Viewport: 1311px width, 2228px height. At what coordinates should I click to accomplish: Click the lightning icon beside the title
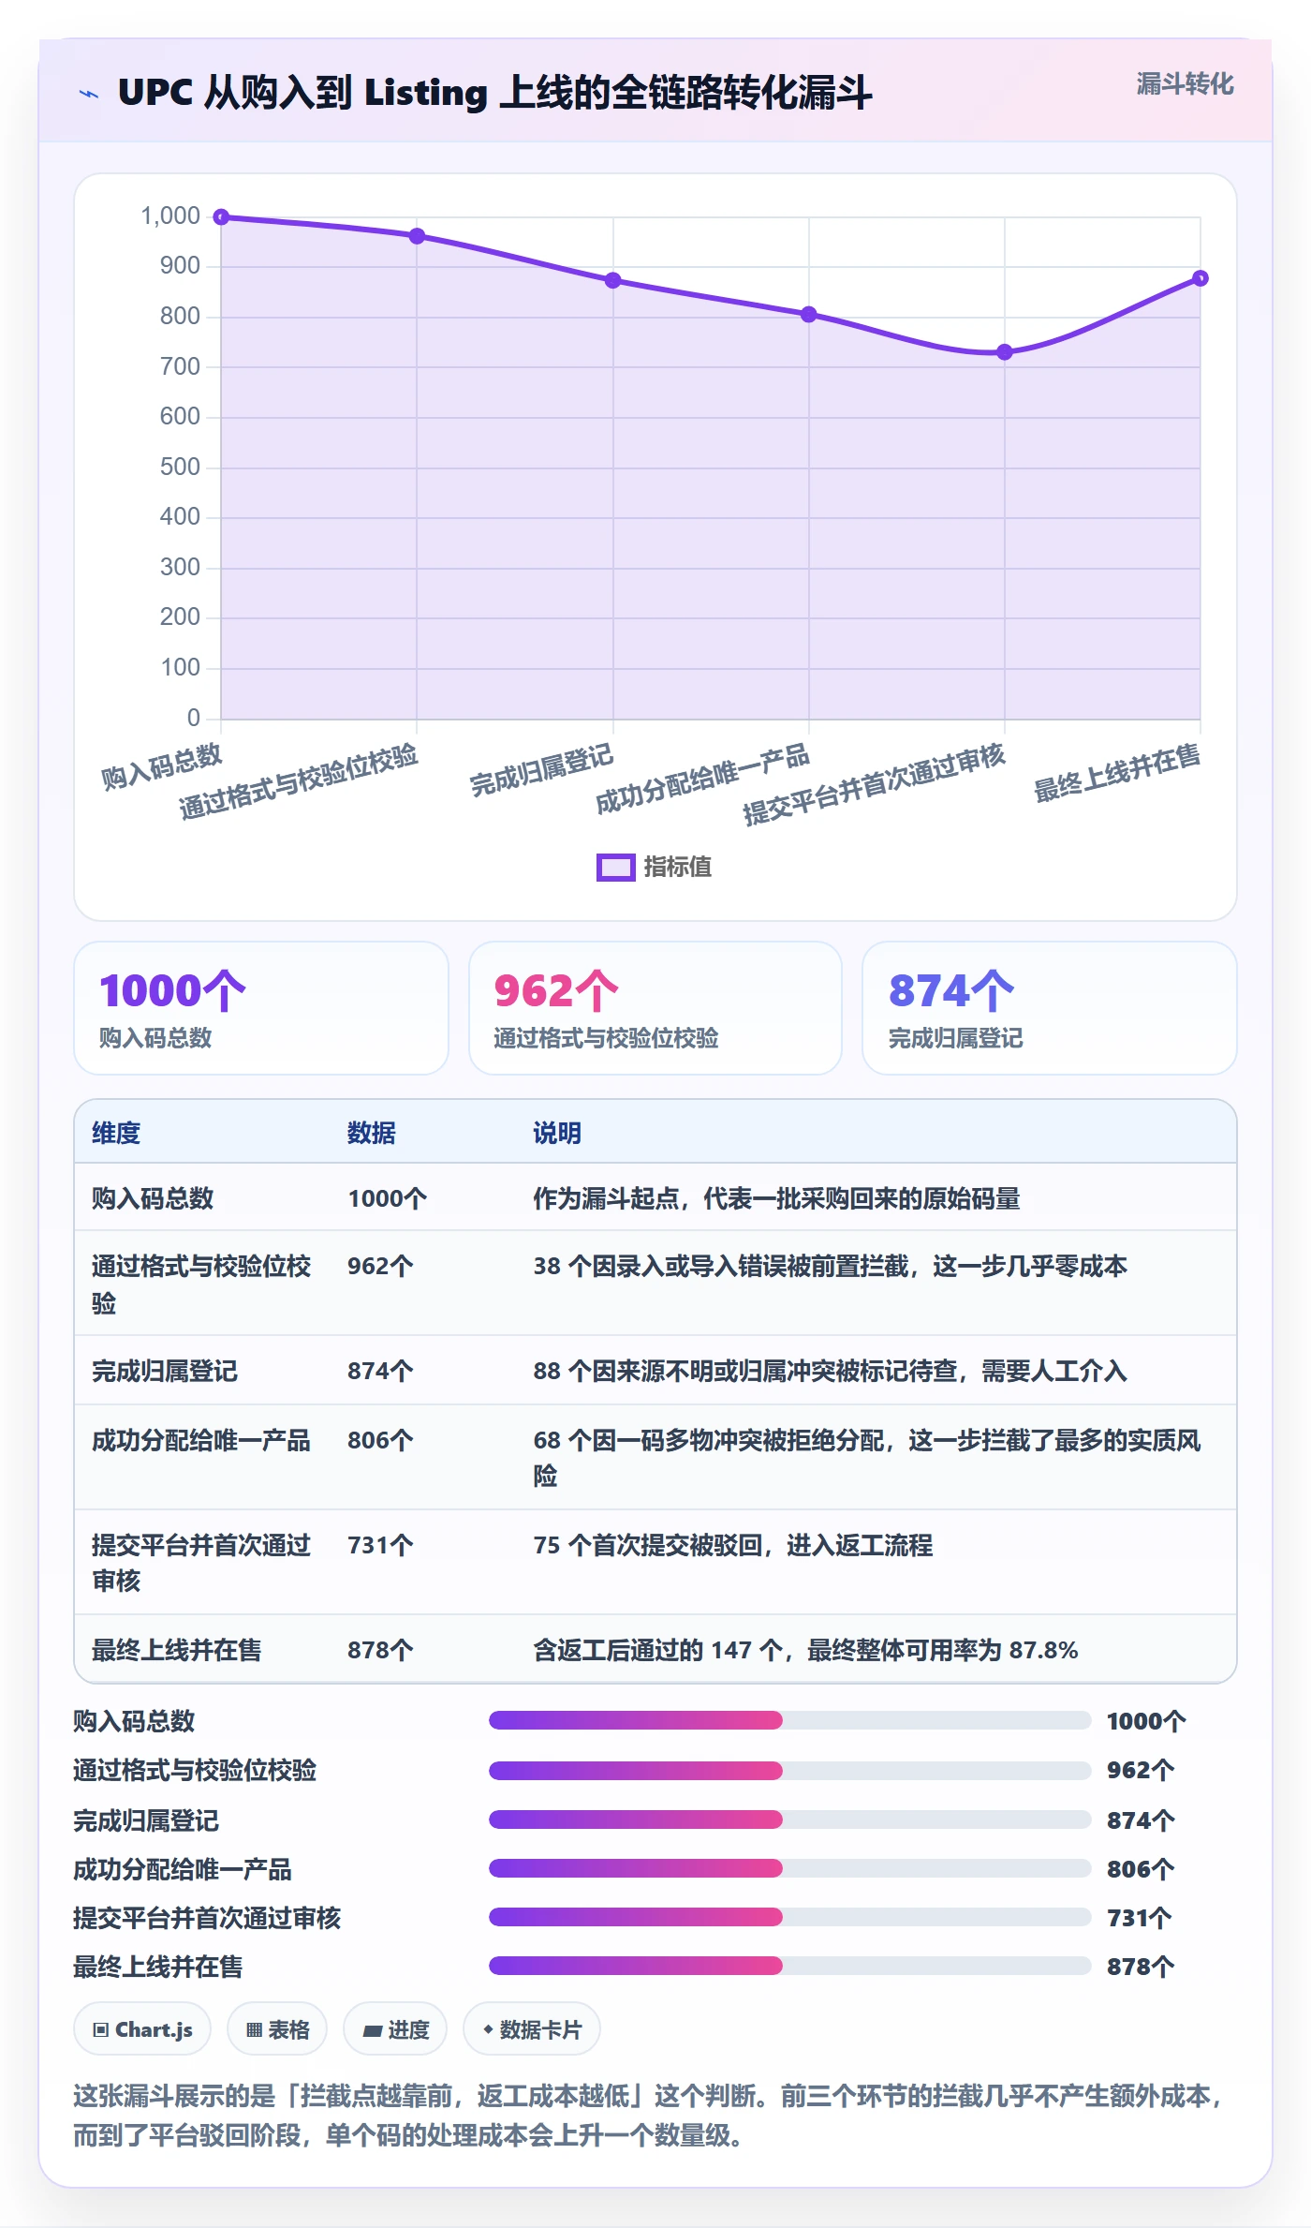click(89, 93)
